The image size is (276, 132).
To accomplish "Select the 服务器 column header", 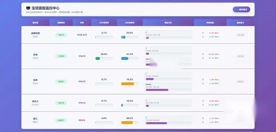I will [x=35, y=23].
